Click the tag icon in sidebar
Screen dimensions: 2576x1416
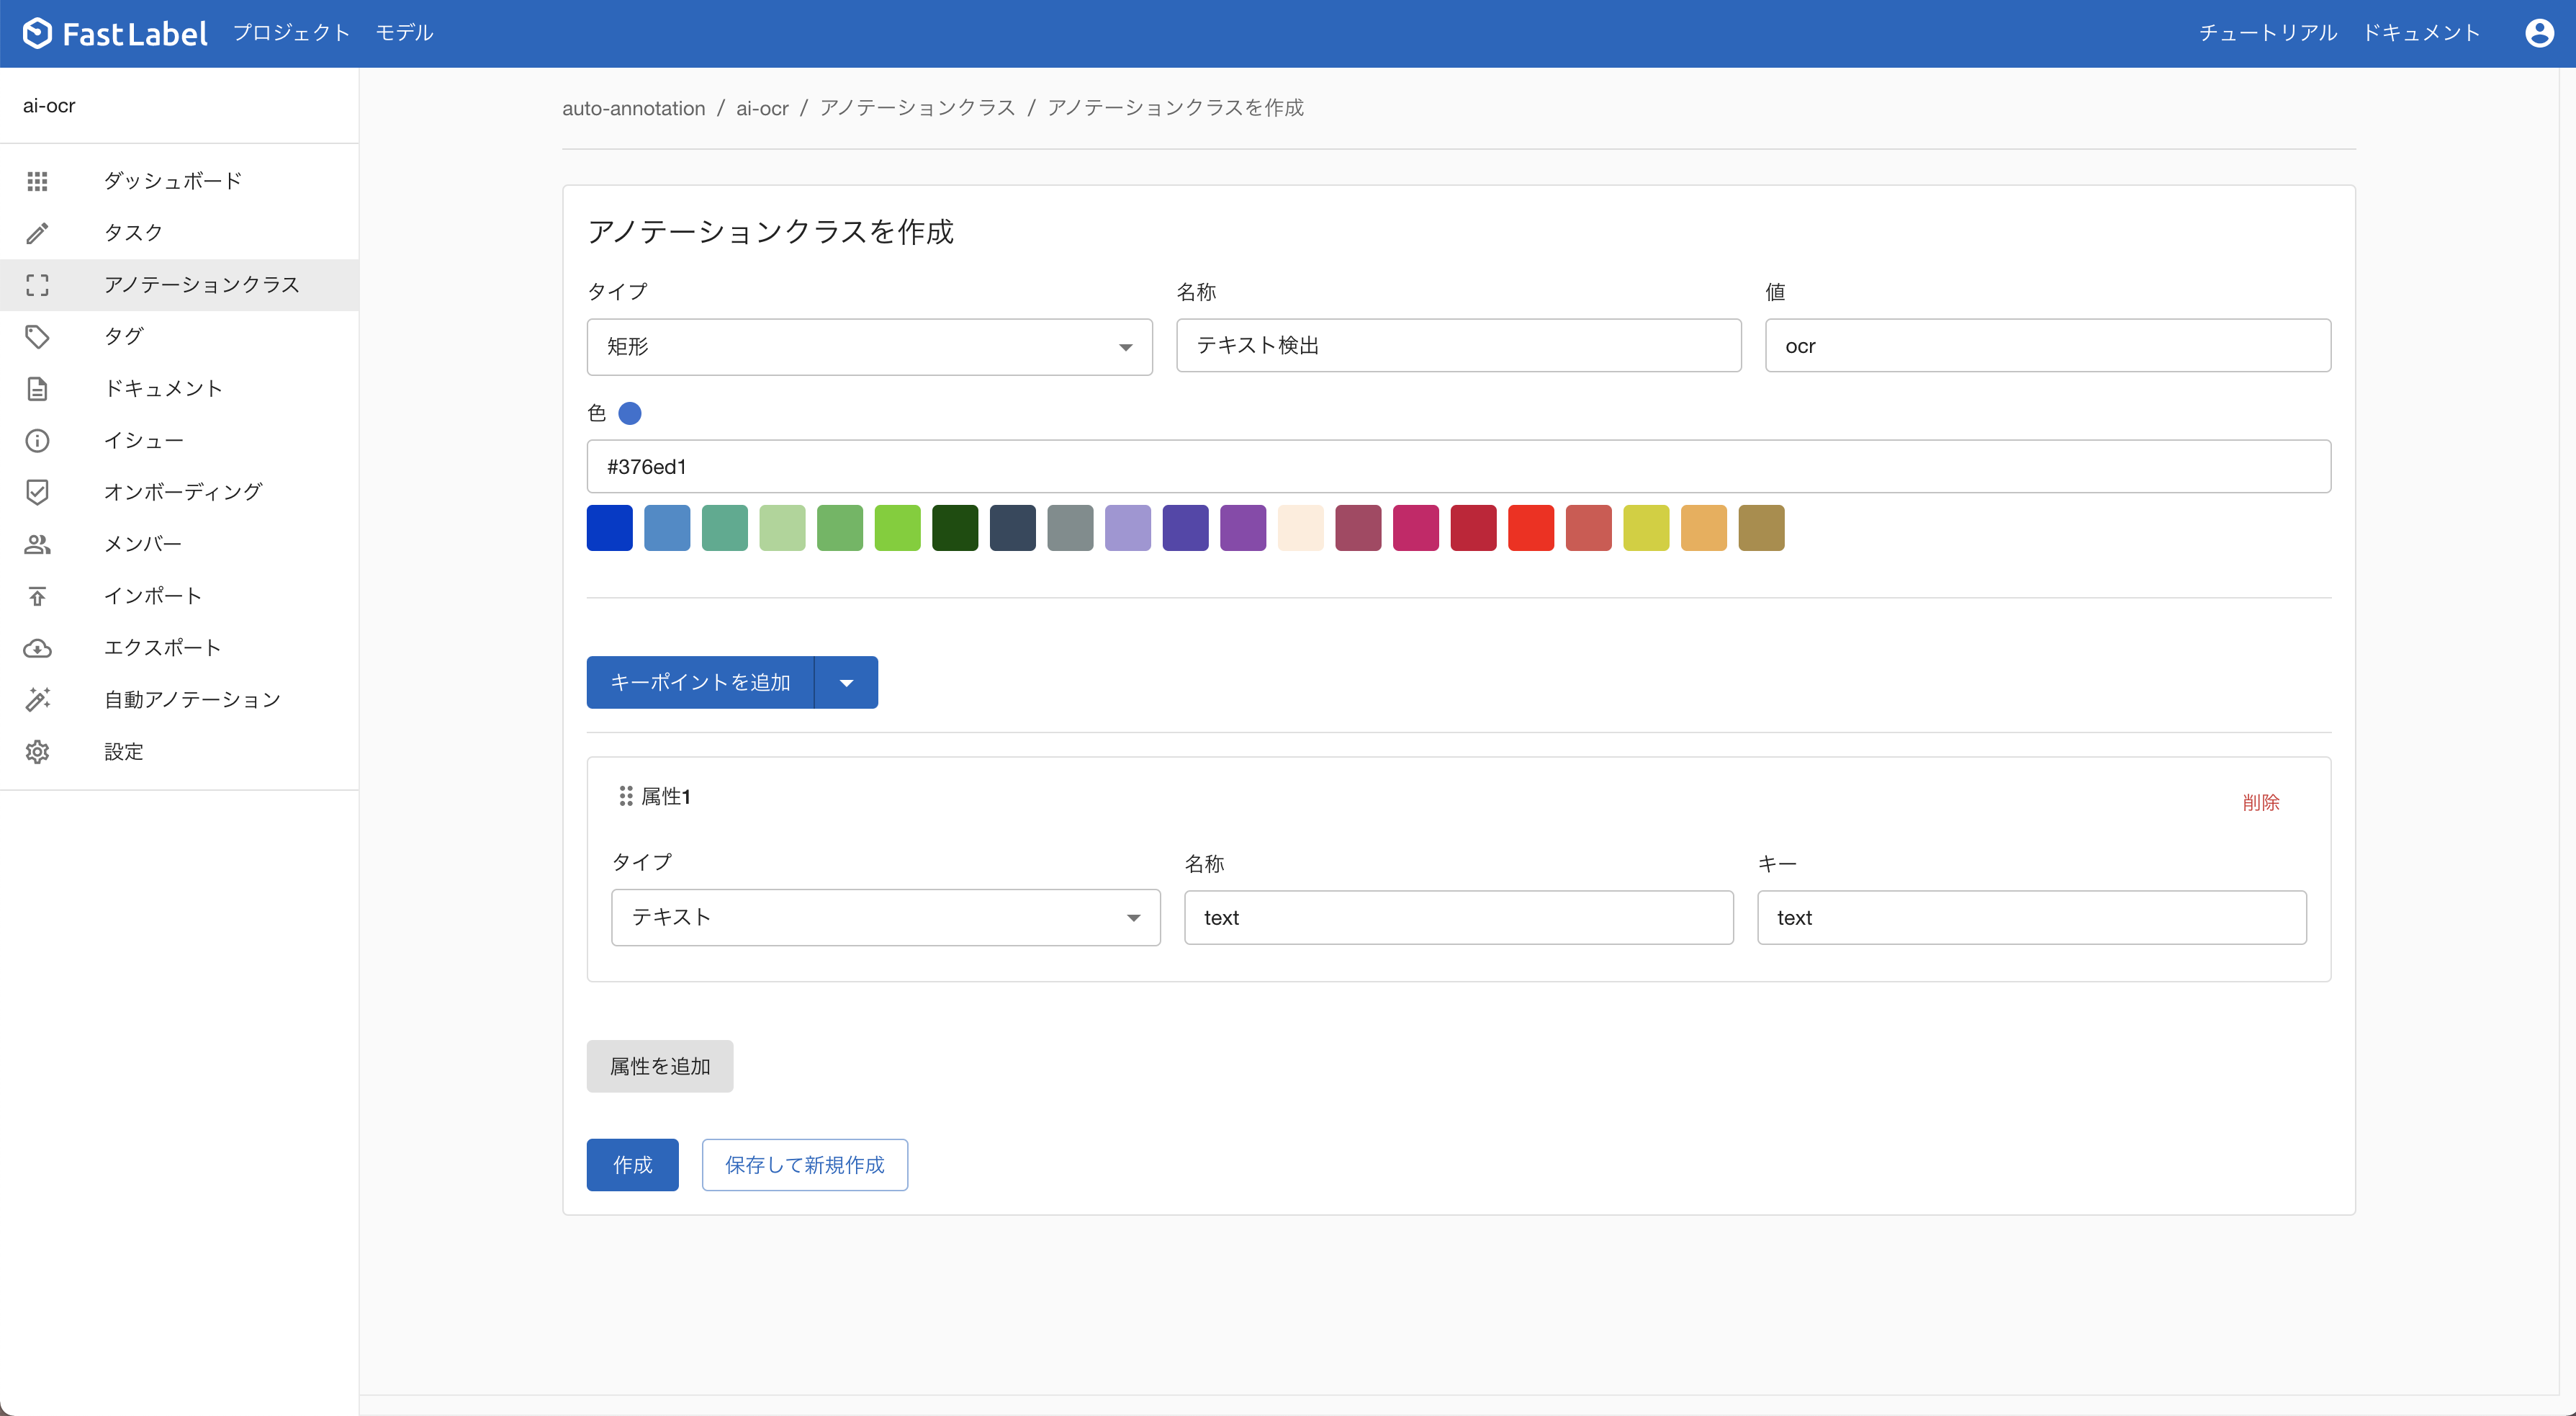pos(37,336)
